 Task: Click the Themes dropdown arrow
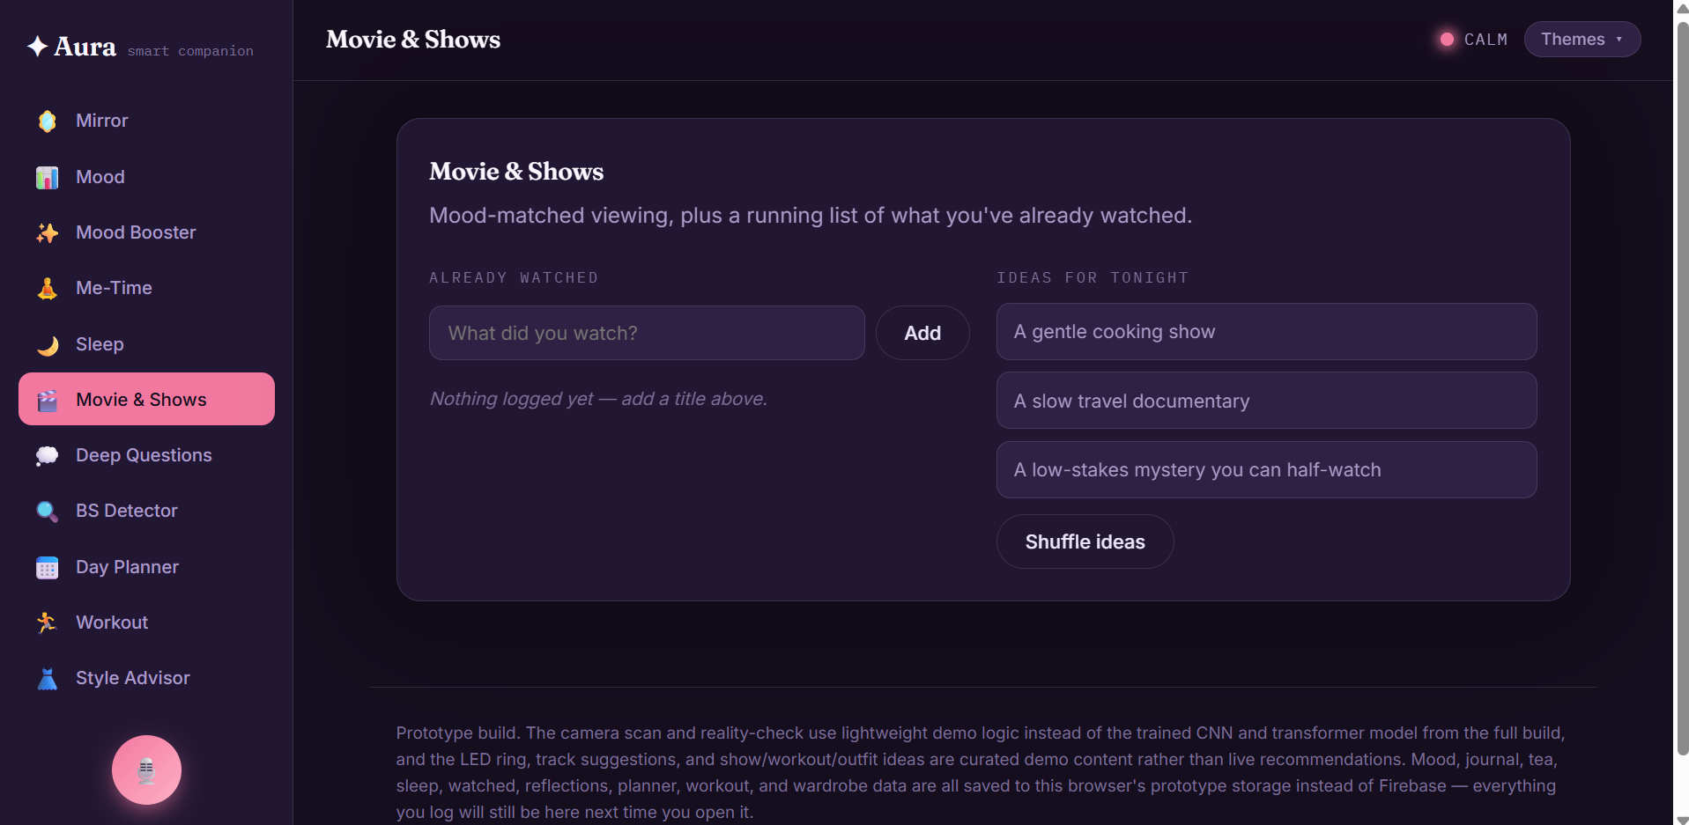point(1619,40)
